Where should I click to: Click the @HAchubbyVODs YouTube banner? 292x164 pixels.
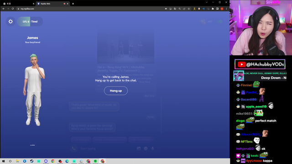click(x=260, y=64)
